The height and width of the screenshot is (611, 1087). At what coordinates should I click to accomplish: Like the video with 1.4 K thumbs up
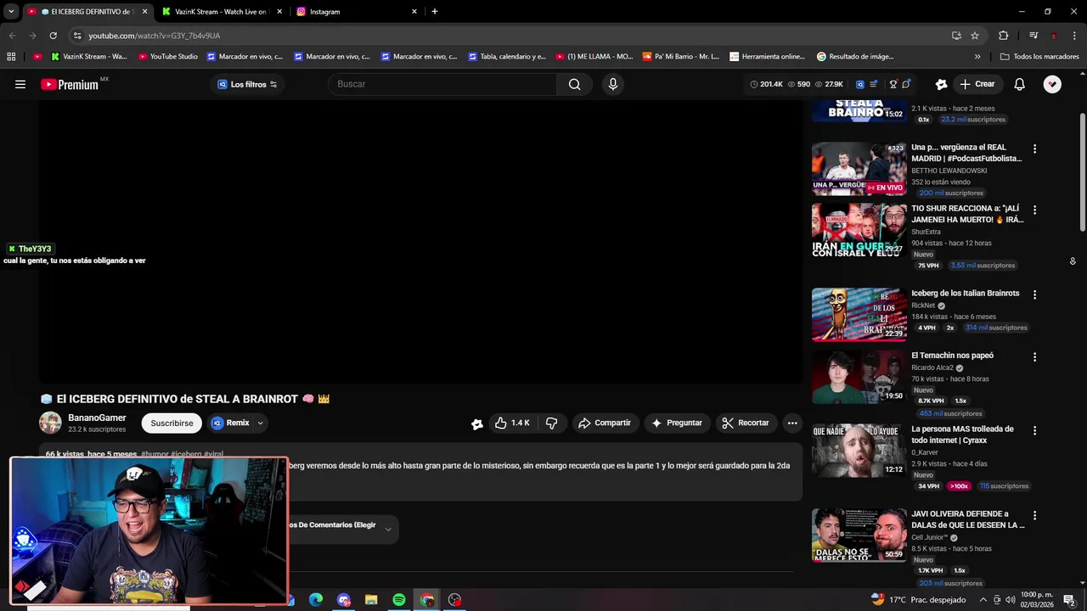512,423
